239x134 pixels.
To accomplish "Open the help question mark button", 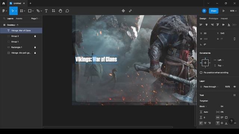I will point(232,121).
